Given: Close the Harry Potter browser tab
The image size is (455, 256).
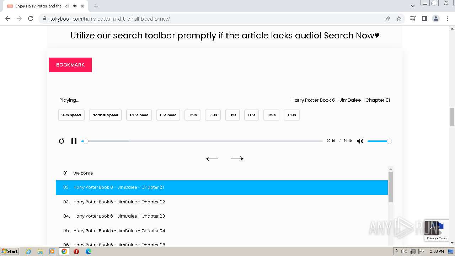Looking at the screenshot, I should (x=83, y=6).
